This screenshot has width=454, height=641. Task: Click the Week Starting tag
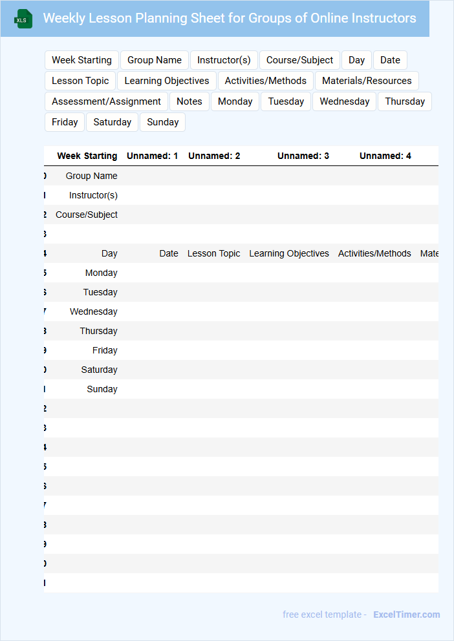81,60
